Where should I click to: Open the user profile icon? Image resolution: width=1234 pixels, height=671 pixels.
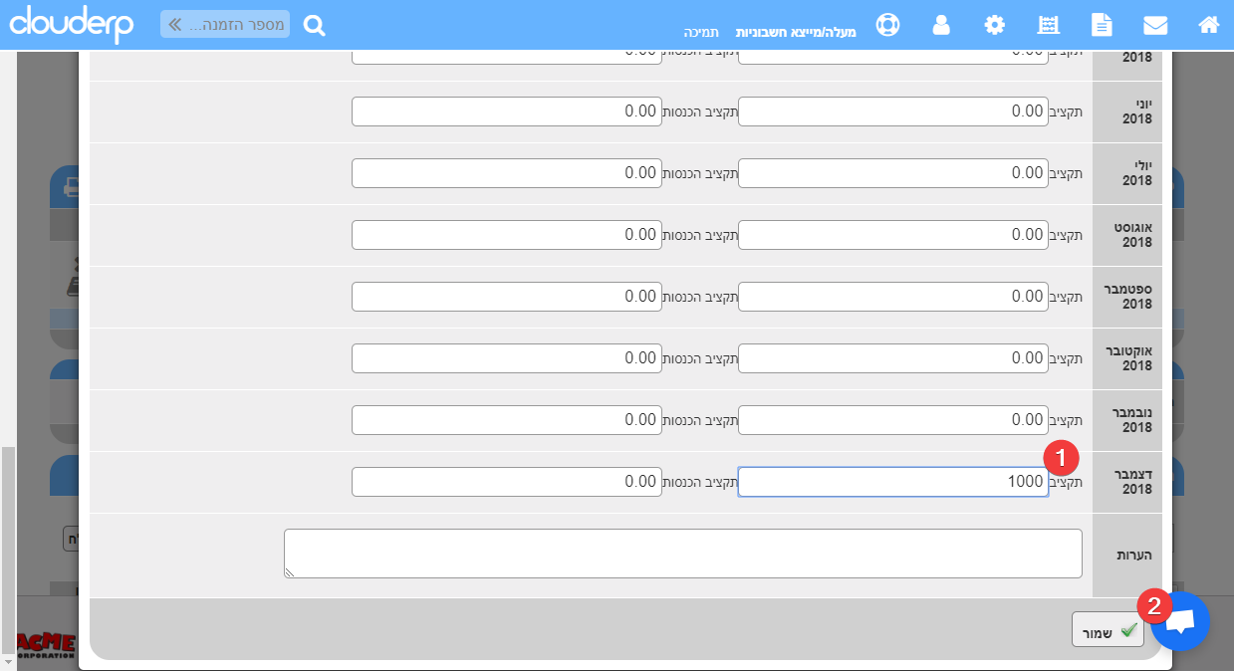(941, 25)
